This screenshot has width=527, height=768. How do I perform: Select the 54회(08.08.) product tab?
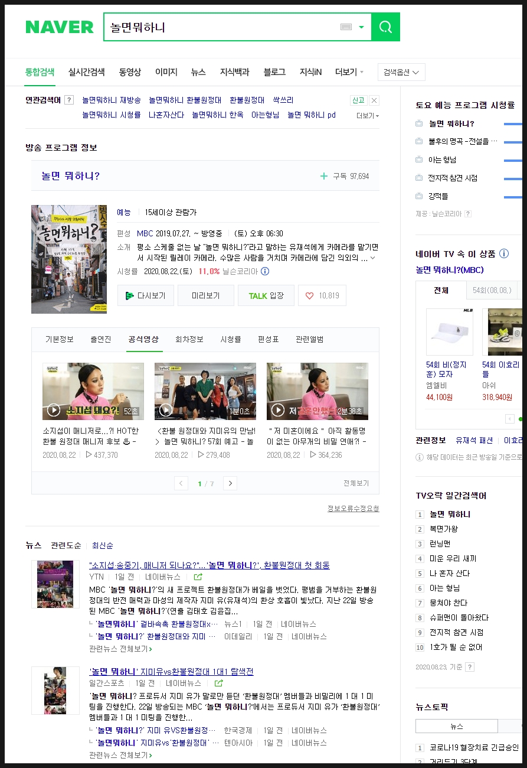coord(492,290)
